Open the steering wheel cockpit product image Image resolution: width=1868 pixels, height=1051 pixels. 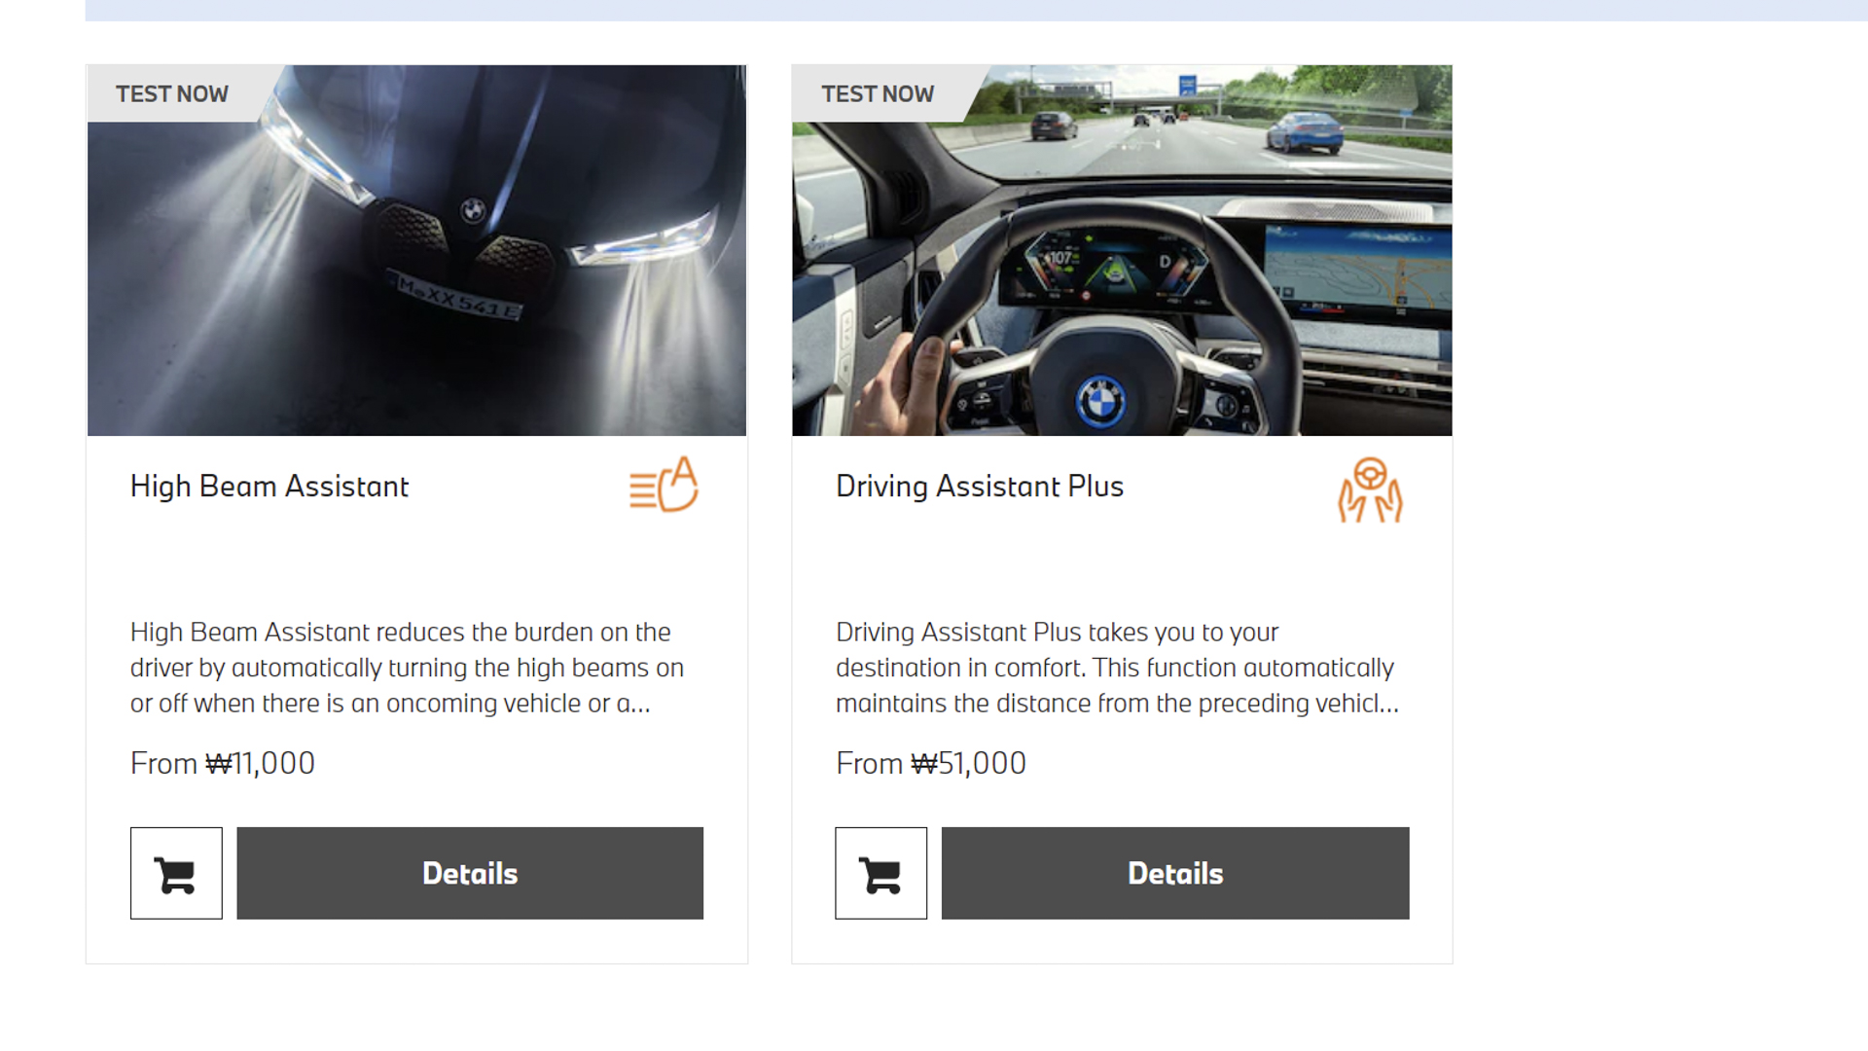point(1122,251)
